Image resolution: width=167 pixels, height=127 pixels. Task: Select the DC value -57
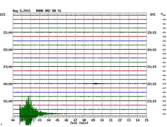pos(164,67)
